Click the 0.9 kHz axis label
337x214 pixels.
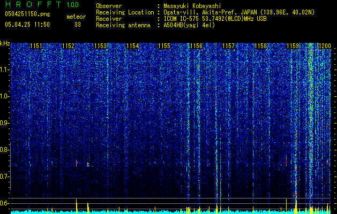(x=4, y=123)
